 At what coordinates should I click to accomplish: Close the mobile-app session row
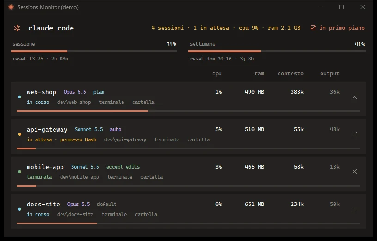[354, 172]
